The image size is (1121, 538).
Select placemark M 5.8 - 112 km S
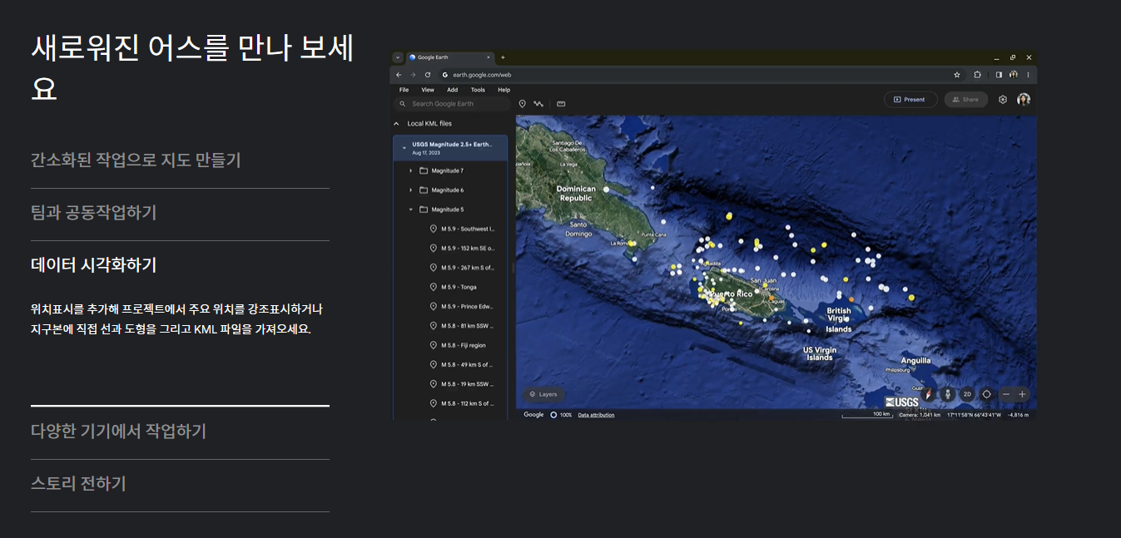tap(468, 403)
